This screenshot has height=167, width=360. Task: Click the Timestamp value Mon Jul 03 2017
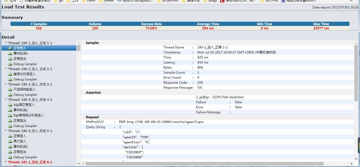click(237, 52)
